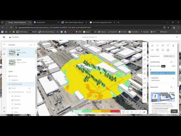This screenshot has width=181, height=136.
Task: Select the Generic sub-layer row
Action: 21,108
